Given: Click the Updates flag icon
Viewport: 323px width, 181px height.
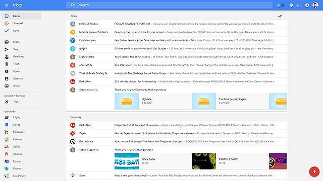Looking at the screenshot, I should pos(7,154).
